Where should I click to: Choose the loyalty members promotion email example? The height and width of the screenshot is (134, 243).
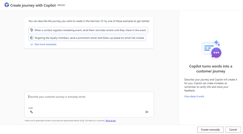(x=89, y=38)
